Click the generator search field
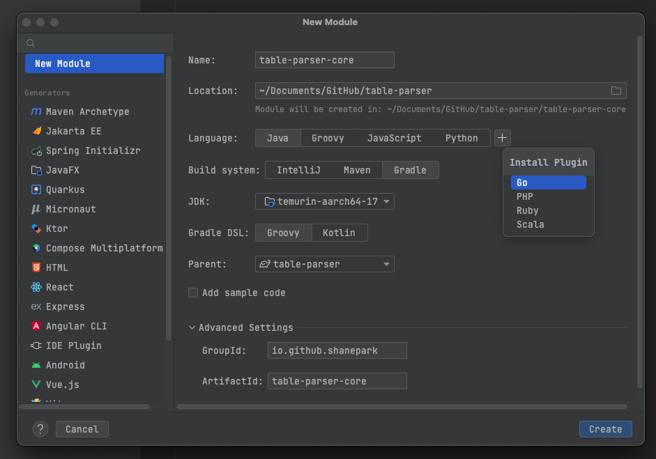Viewport: 656px width, 459px height. tap(96, 43)
